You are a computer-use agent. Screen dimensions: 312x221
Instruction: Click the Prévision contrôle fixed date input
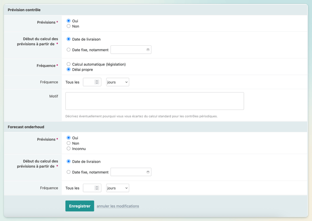click(x=128, y=50)
